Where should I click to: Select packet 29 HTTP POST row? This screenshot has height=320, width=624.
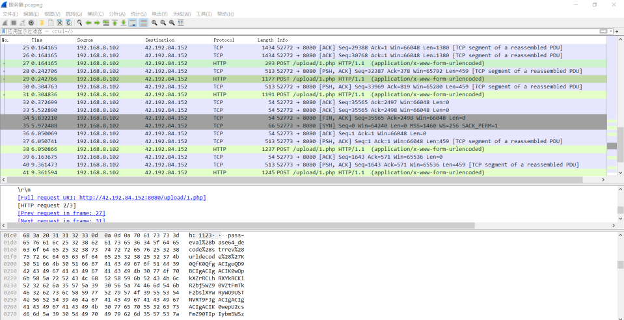(304, 79)
